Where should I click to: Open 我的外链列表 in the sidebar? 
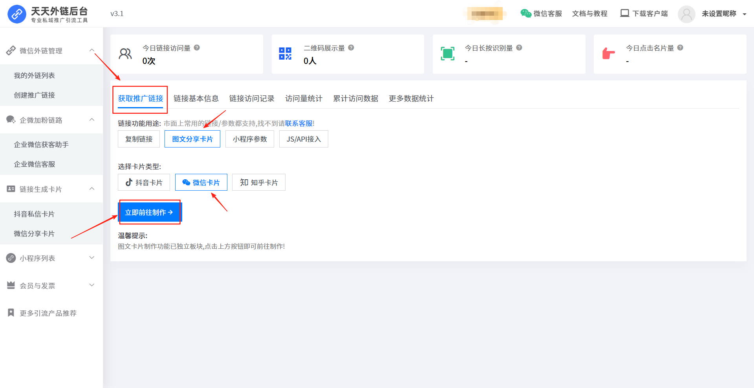35,75
